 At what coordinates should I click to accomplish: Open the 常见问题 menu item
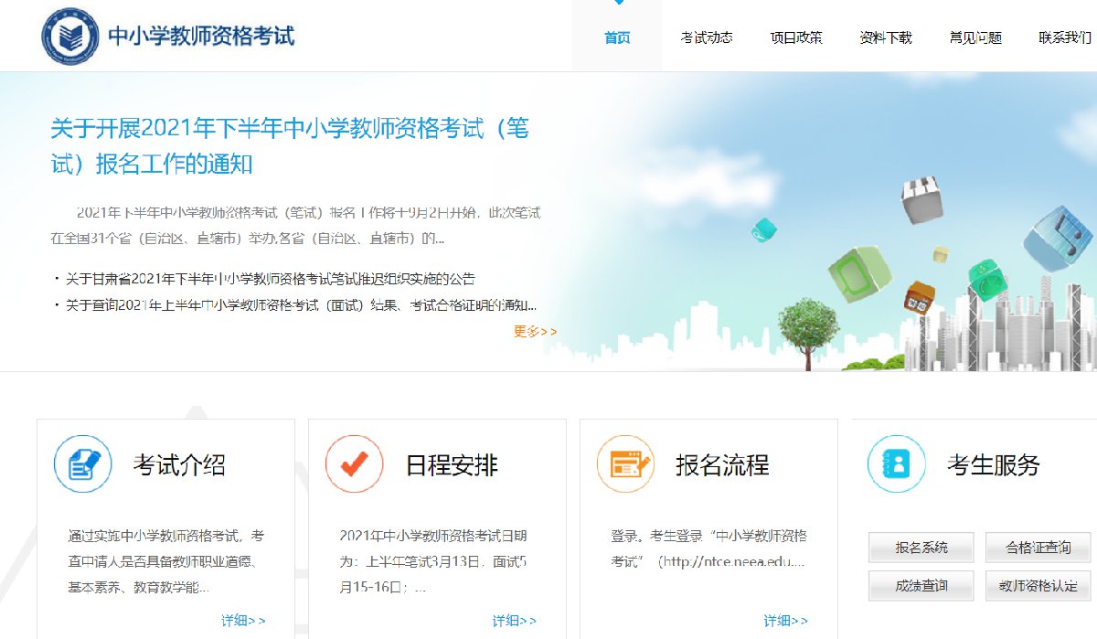pyautogui.click(x=975, y=37)
